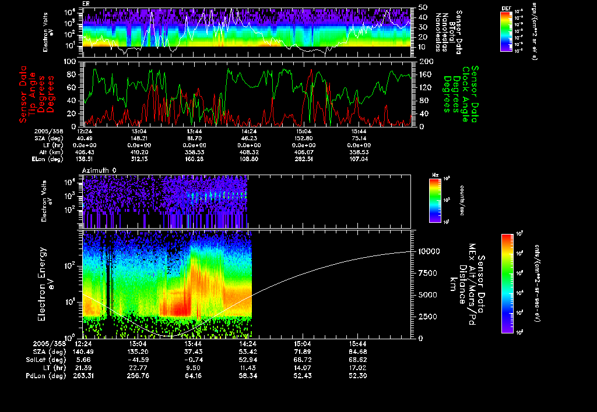Click the Alt value 408.32
Image resolution: width=597 pixels, height=412 pixels.
pyautogui.click(x=249, y=152)
